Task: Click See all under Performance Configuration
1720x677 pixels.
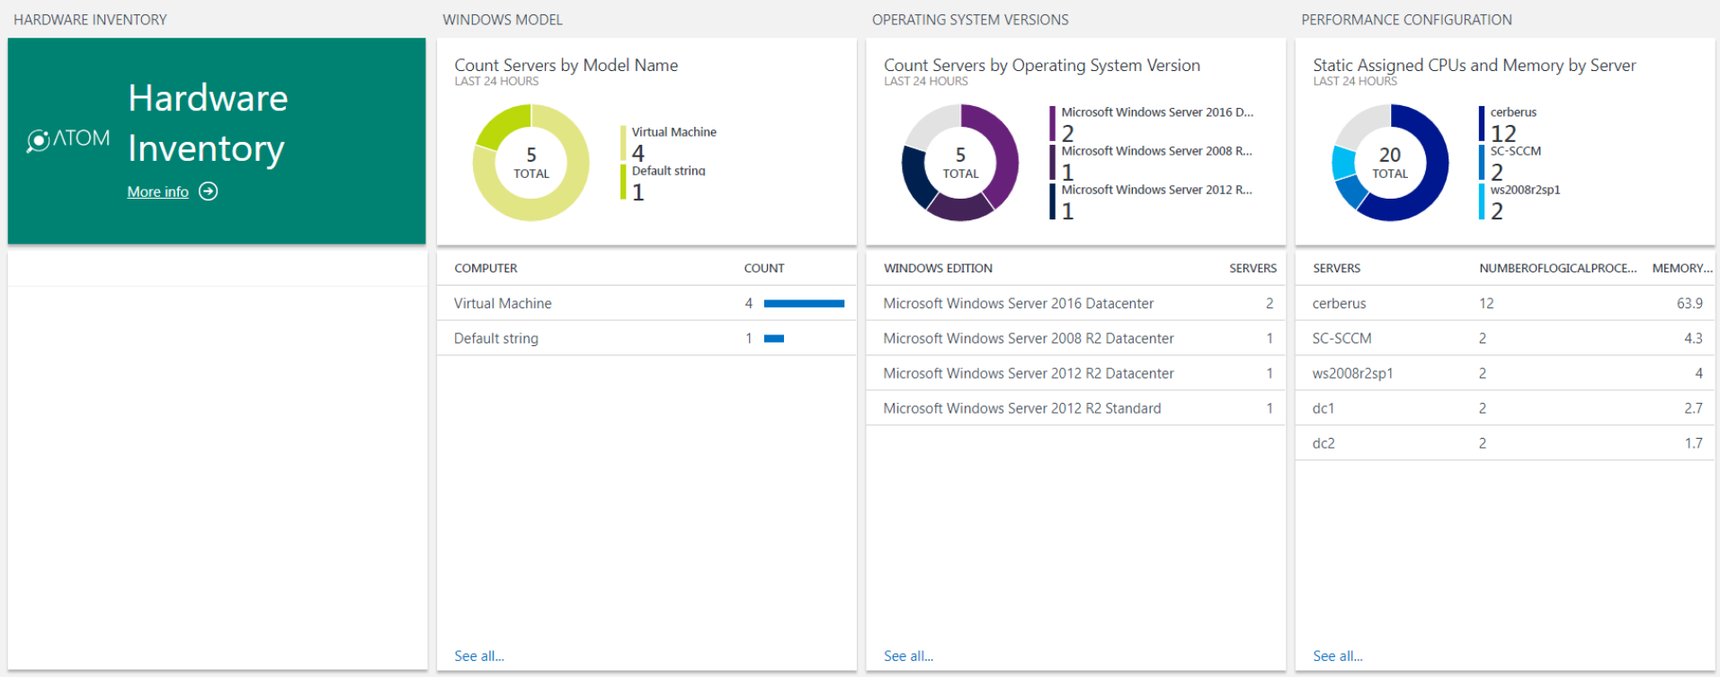Action: point(1338,656)
